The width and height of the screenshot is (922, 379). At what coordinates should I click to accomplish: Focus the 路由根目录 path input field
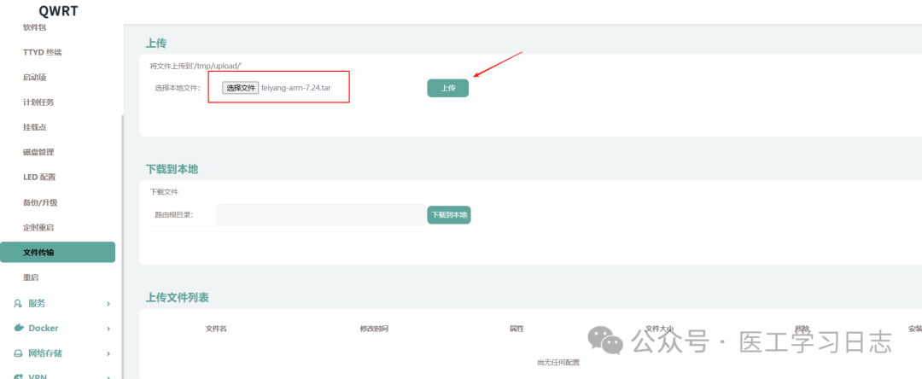tap(321, 215)
